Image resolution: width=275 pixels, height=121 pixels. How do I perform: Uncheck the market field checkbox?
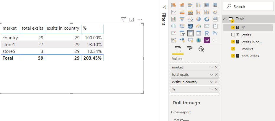233,49
